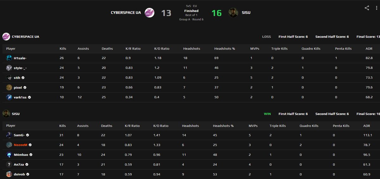Click SISU score 16 in header

click(x=217, y=13)
